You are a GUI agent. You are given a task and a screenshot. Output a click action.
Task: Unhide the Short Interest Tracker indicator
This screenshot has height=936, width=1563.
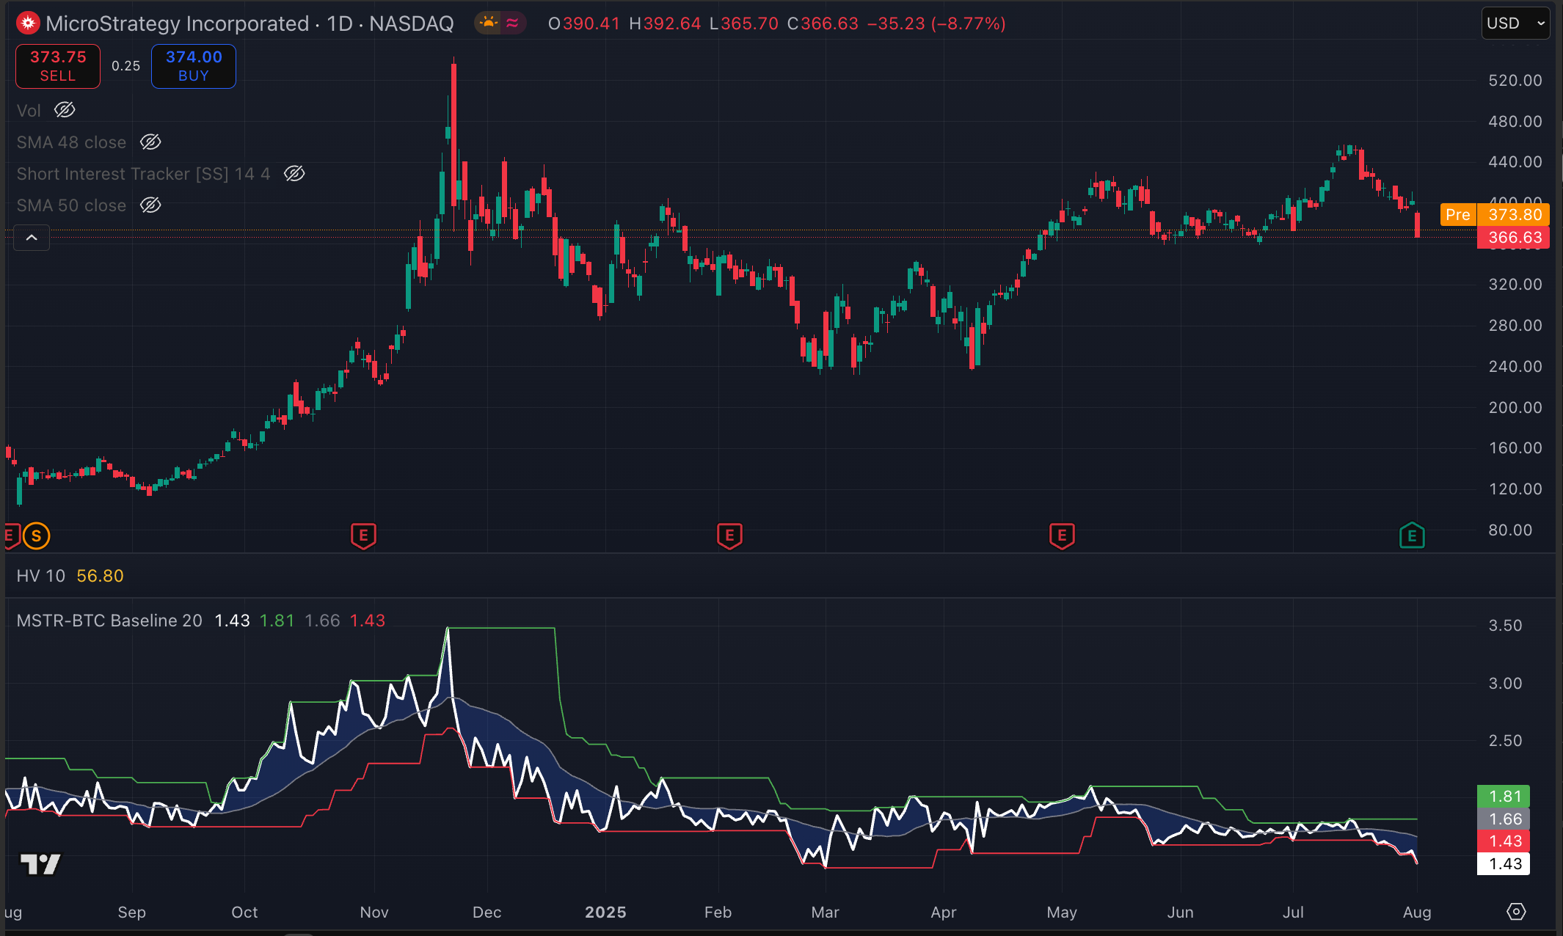(x=294, y=174)
